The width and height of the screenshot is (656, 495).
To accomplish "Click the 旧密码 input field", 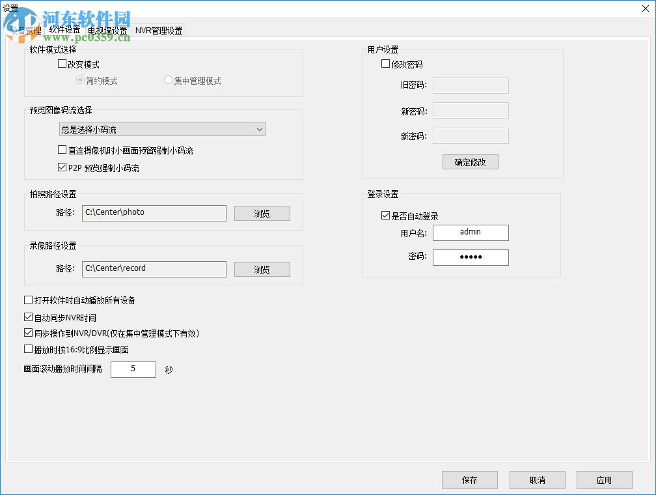I will pyautogui.click(x=471, y=85).
